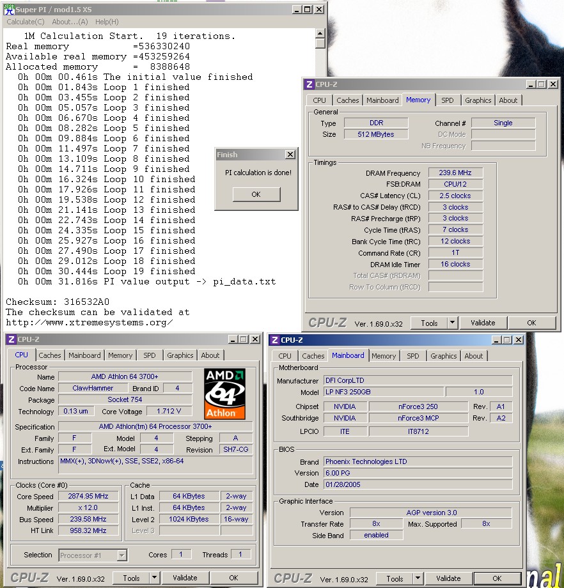
Task: Open Caches tab in CPU window
Action: point(49,355)
